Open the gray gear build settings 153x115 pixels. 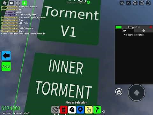(55, 110)
